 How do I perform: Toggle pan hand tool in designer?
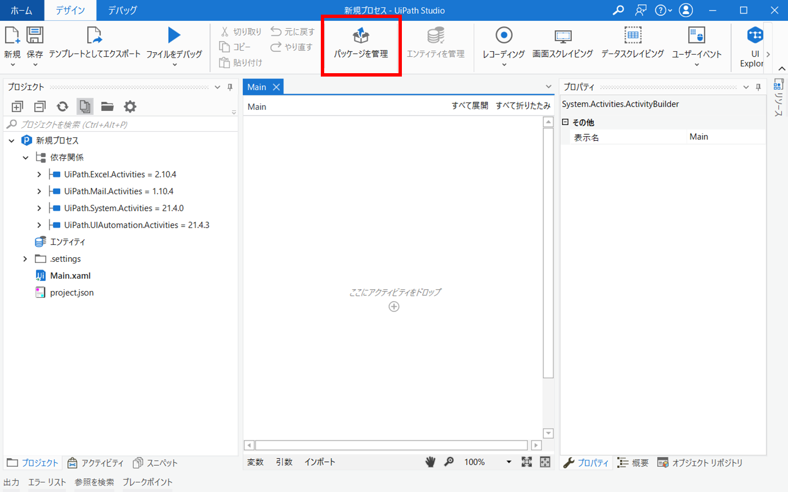tap(431, 462)
